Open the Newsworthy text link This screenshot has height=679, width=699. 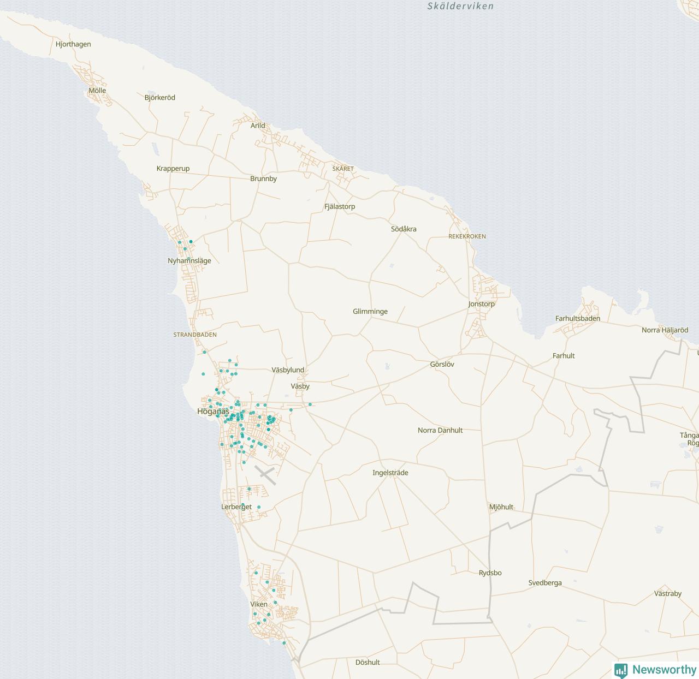point(664,670)
